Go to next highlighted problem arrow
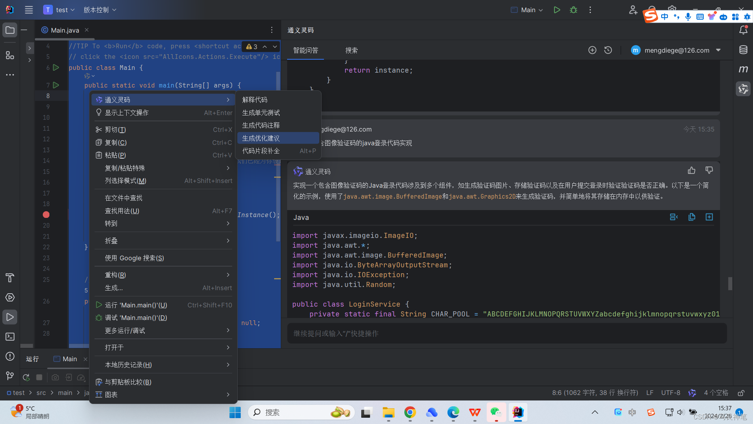This screenshot has width=753, height=424. 275,47
